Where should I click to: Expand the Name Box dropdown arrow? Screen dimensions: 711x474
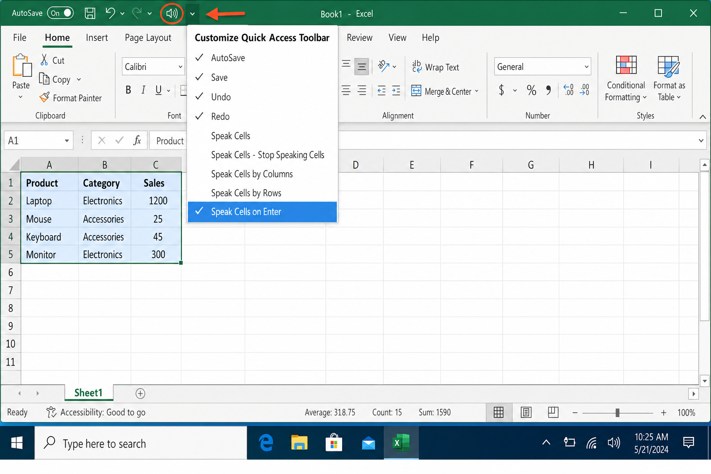pos(67,141)
